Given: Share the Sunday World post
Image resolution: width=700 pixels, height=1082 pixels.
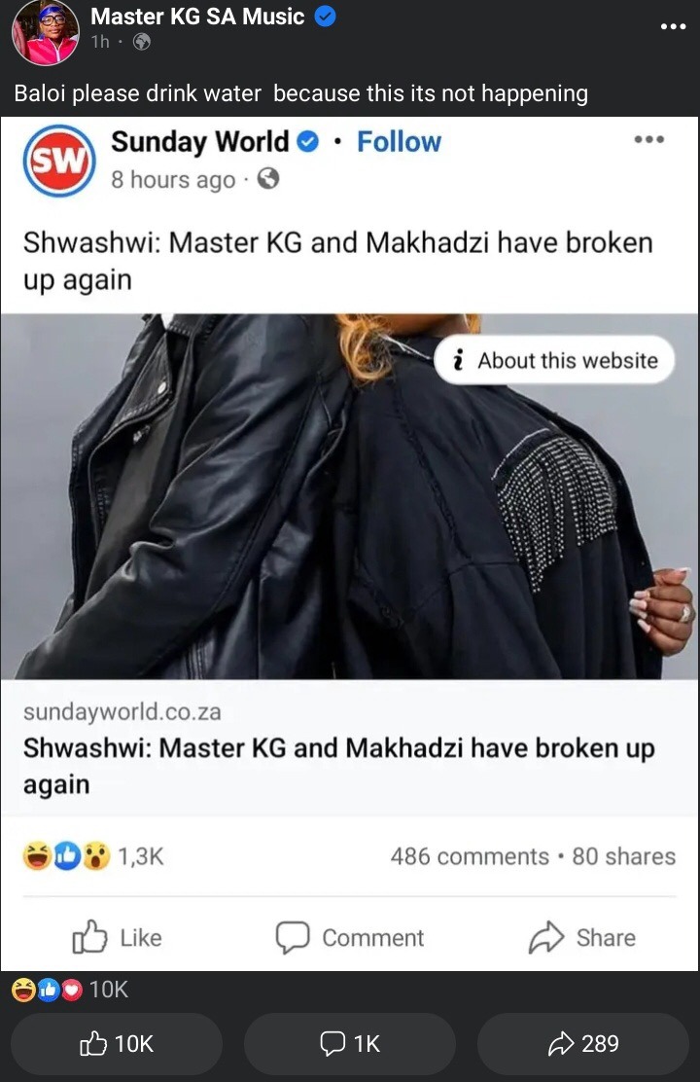Looking at the screenshot, I should pyautogui.click(x=582, y=937).
